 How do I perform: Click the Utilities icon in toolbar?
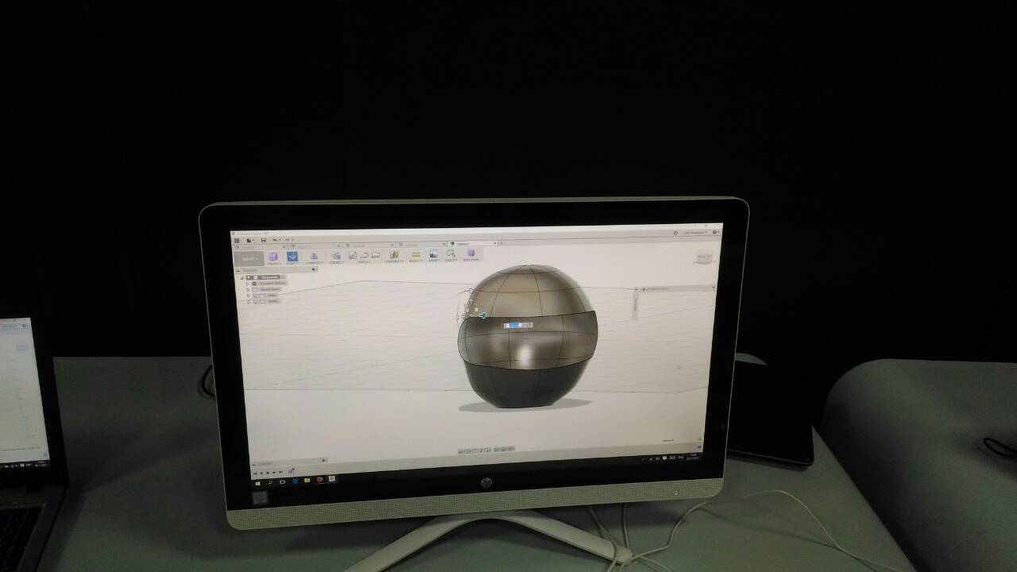pos(336,256)
